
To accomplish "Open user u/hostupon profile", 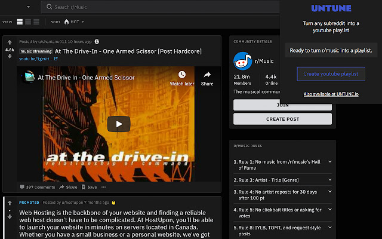I will 72,203.
